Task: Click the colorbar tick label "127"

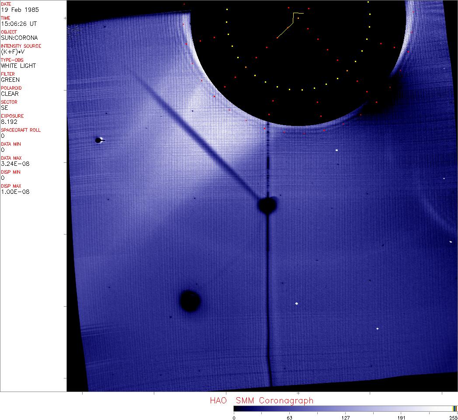Action: click(x=346, y=417)
